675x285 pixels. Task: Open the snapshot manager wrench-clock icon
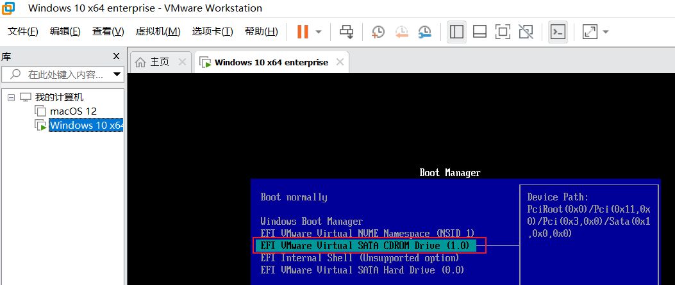(x=424, y=31)
